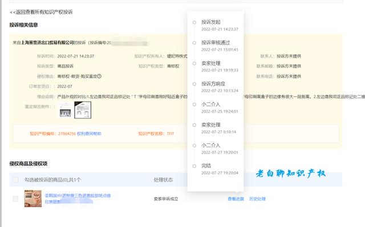The height and width of the screenshot is (227, 365).
Task: Select the 投诉审核通过 timeline node
Action: [194, 43]
